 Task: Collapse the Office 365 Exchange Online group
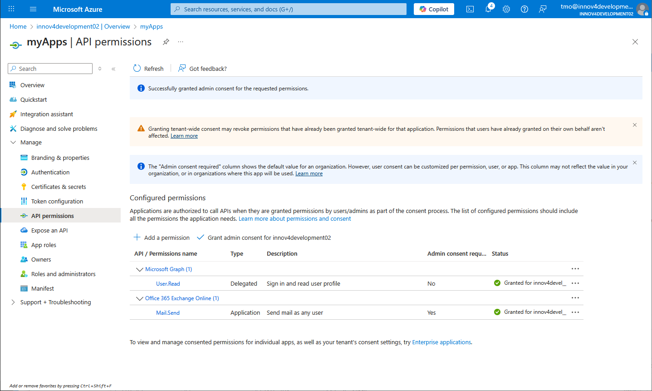pyautogui.click(x=139, y=298)
